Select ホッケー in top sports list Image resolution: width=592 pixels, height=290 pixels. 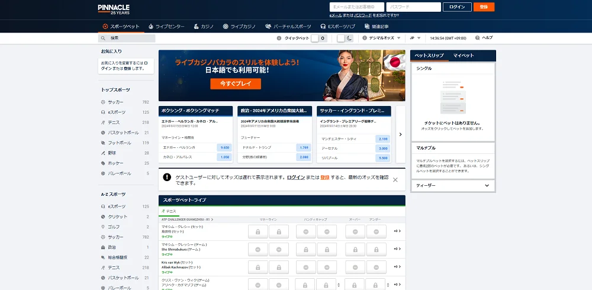tap(125, 163)
